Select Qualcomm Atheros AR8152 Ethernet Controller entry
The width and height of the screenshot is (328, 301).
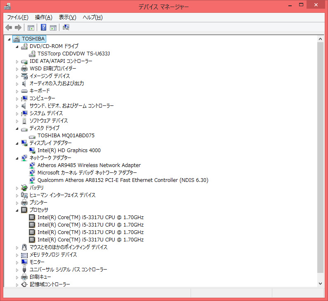coord(123,180)
